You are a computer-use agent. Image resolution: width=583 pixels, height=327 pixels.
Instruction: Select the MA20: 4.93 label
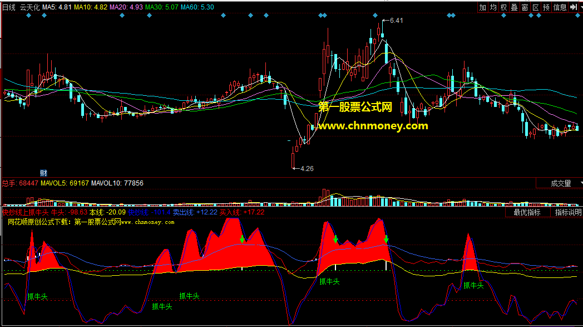pos(126,7)
